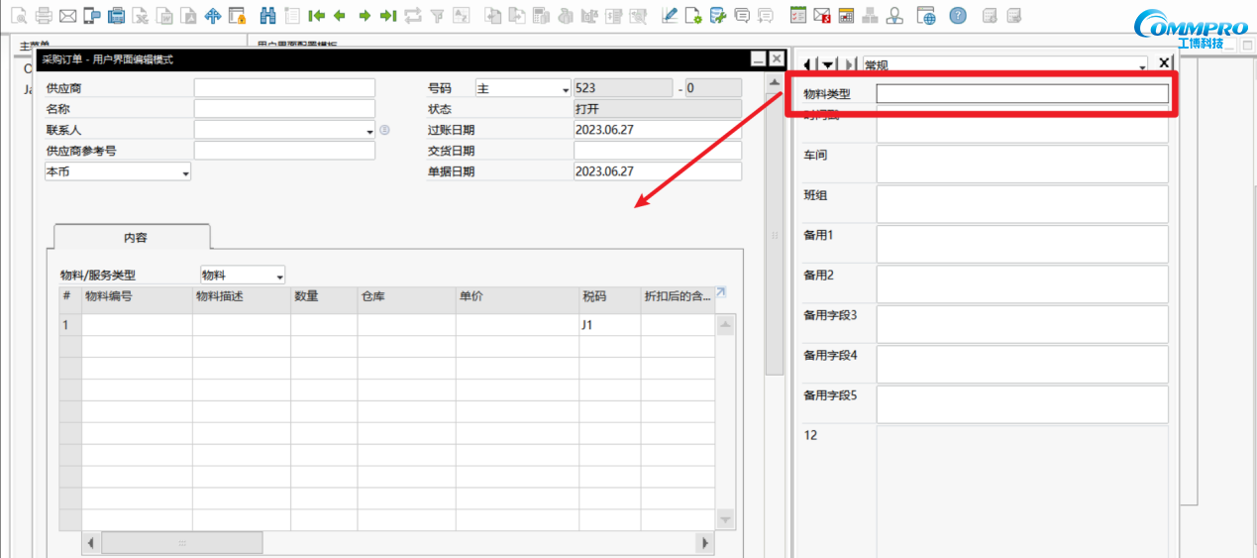The height and width of the screenshot is (558, 1257).
Task: Click the 过账日期 field 2023.06.27
Action: [x=657, y=130]
